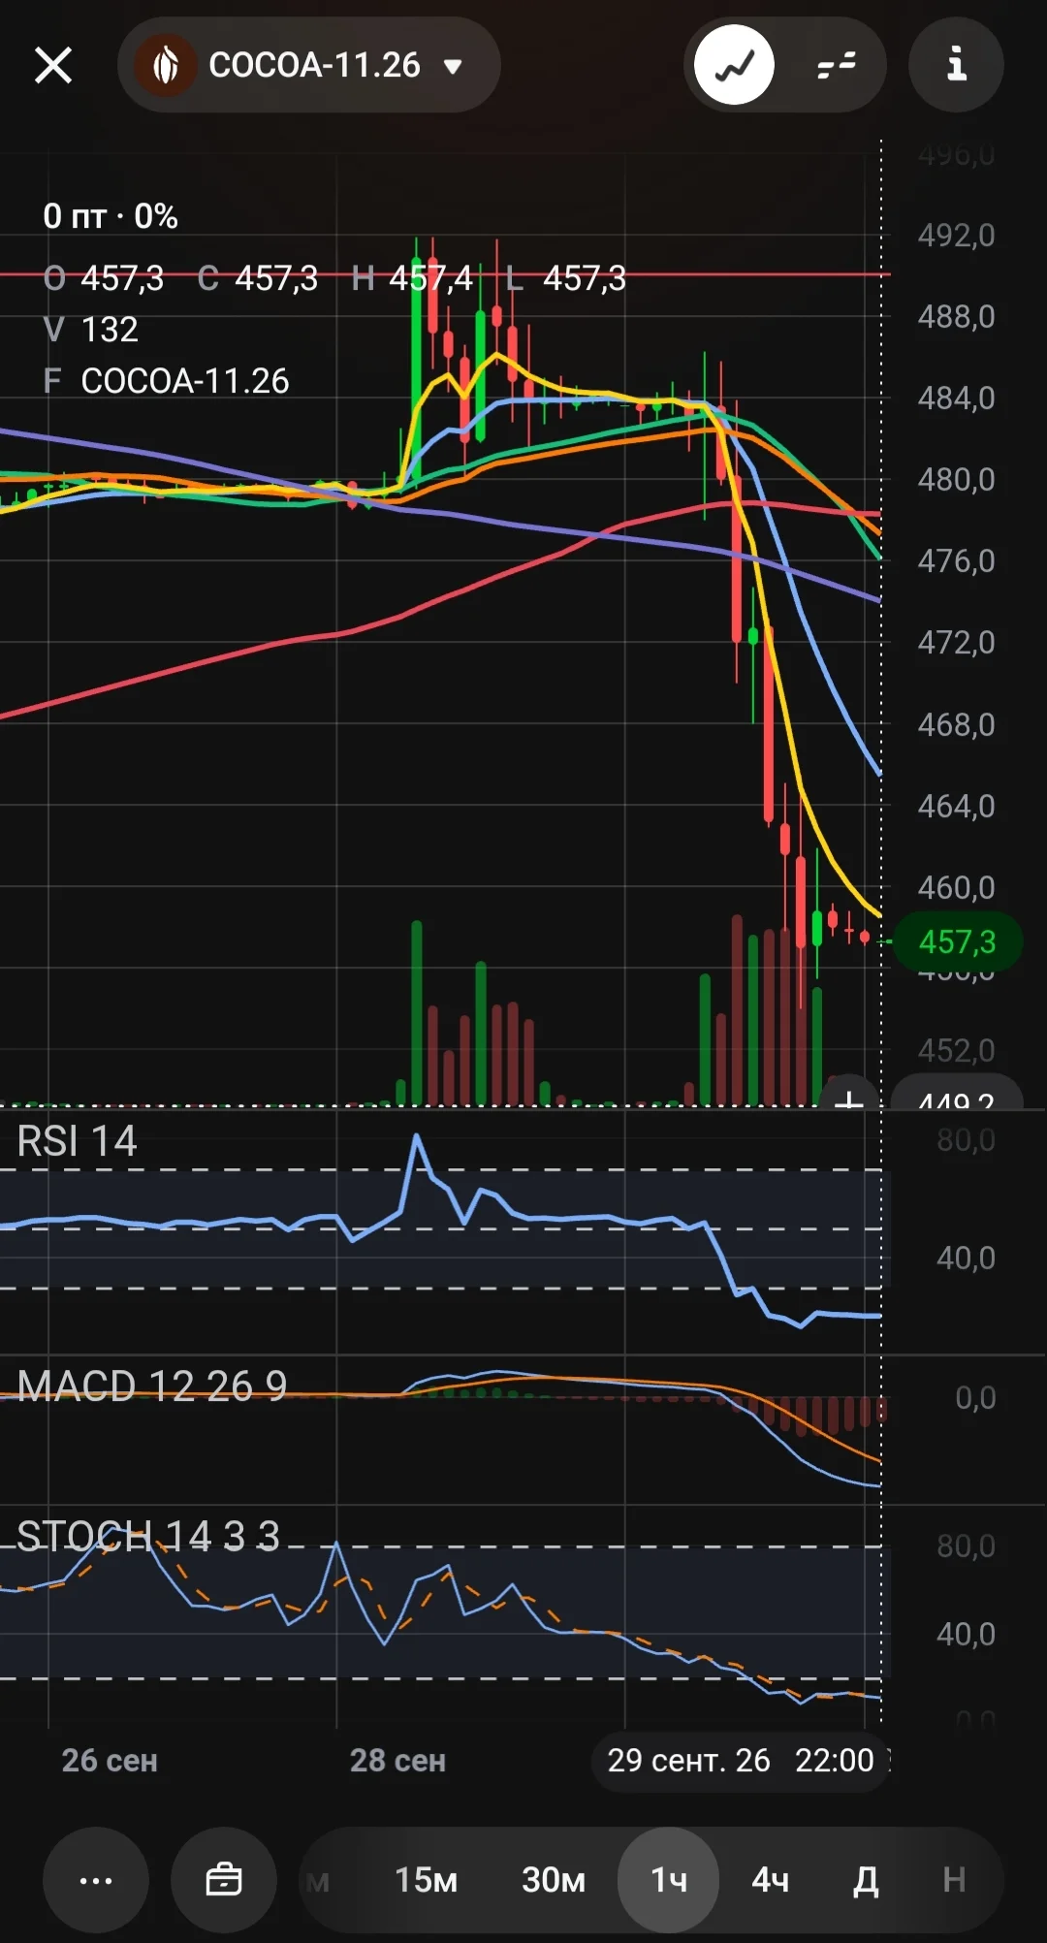Click the volume value 'V 132'

pyautogui.click(x=91, y=330)
